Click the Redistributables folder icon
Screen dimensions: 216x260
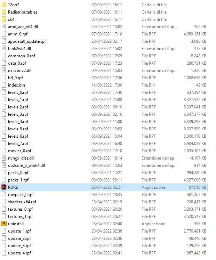pyautogui.click(x=4, y=12)
